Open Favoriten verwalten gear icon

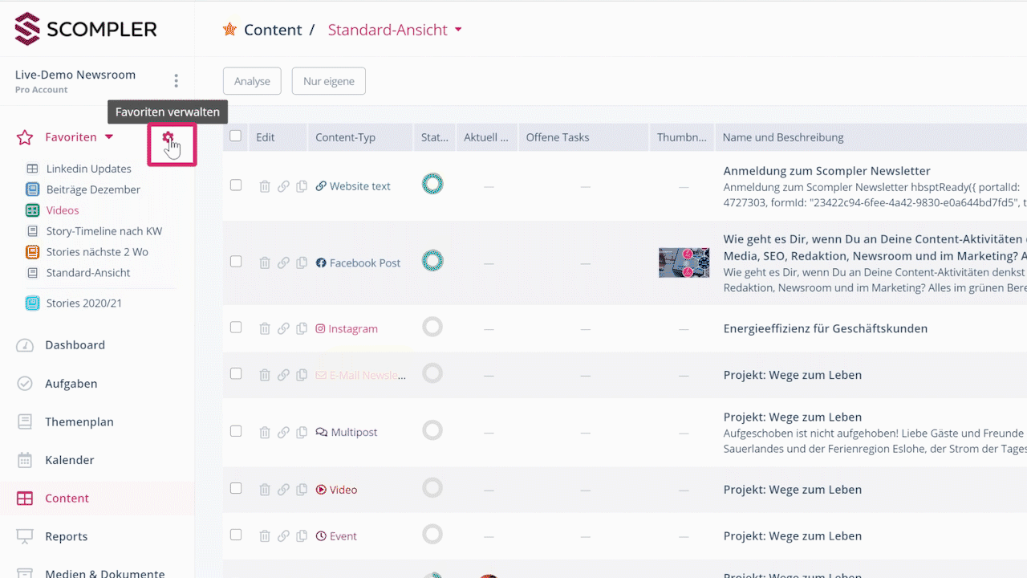(168, 138)
